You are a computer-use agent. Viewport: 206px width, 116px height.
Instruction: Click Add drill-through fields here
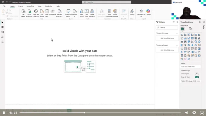click(191, 81)
